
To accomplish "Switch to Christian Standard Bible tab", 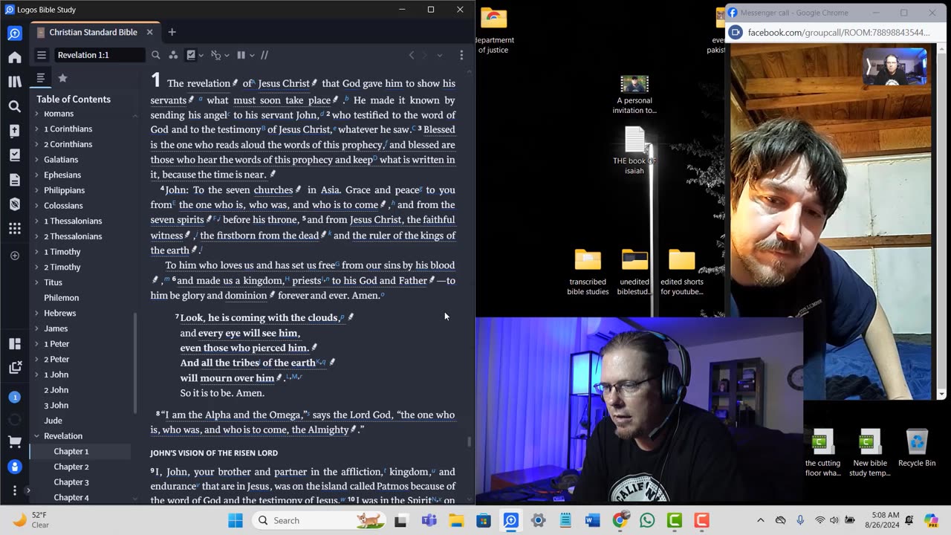I will click(93, 33).
